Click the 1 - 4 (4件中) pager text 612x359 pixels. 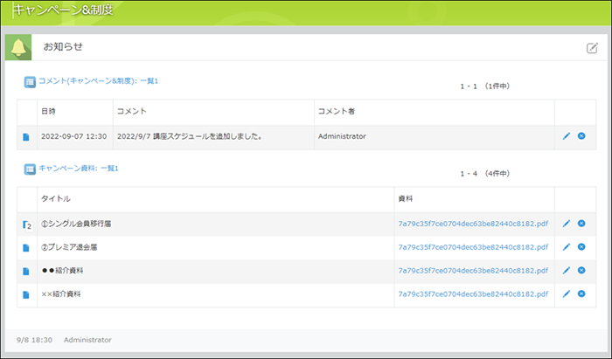click(x=484, y=174)
